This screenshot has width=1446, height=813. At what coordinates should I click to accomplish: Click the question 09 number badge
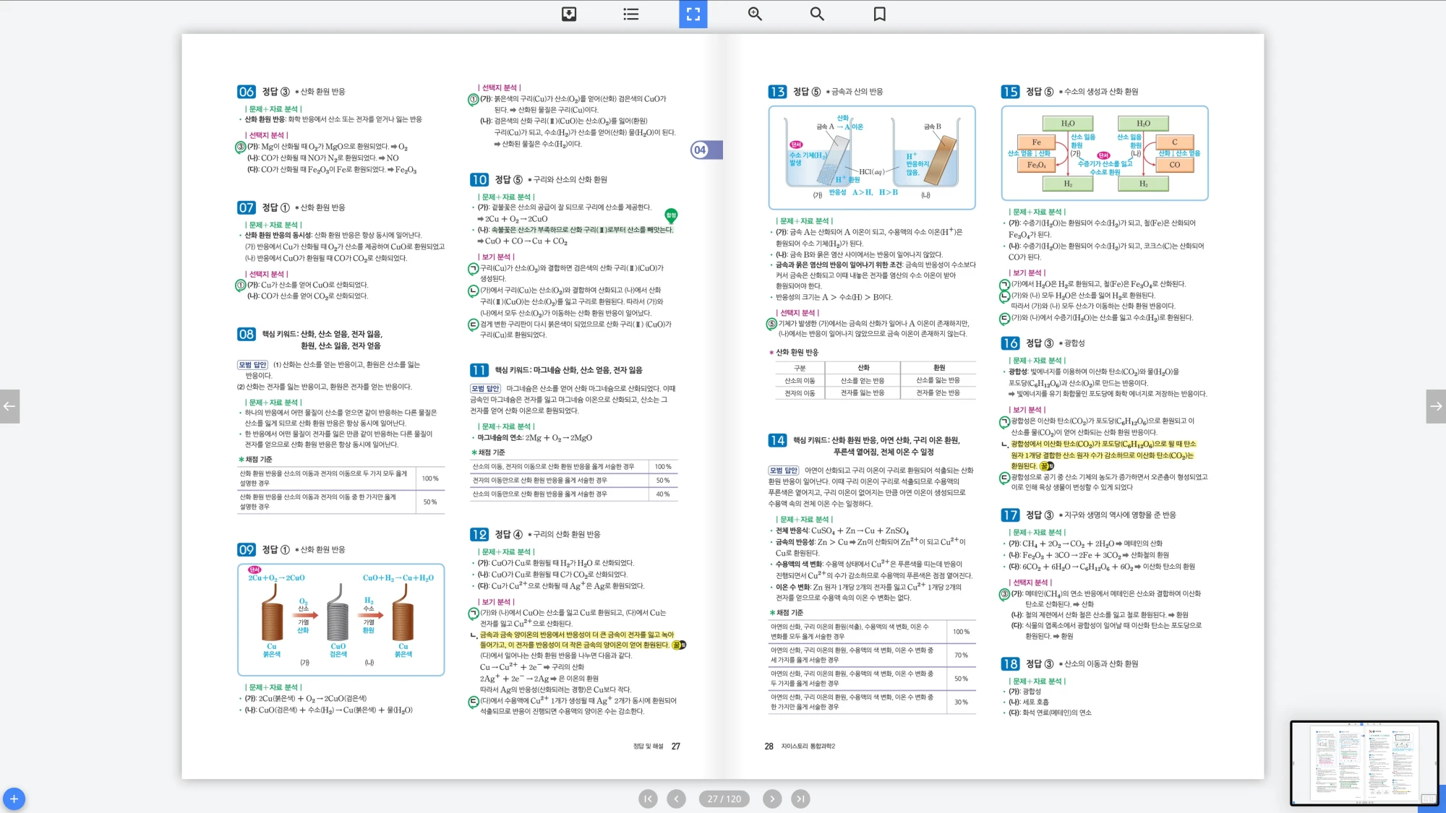pos(246,550)
